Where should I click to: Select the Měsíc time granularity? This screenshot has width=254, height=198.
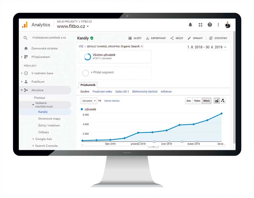click(x=207, y=101)
